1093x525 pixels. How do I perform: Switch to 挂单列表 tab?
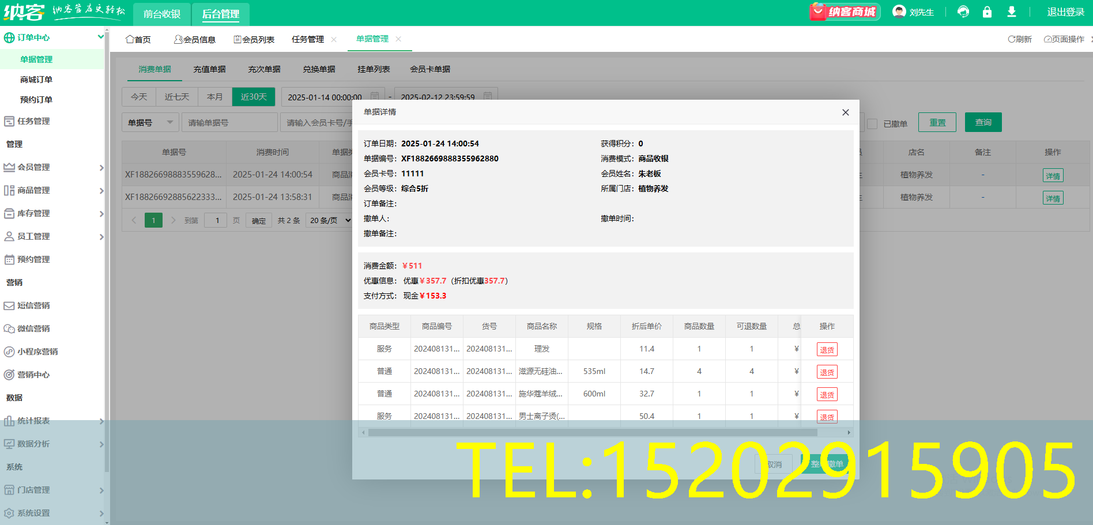click(x=374, y=69)
